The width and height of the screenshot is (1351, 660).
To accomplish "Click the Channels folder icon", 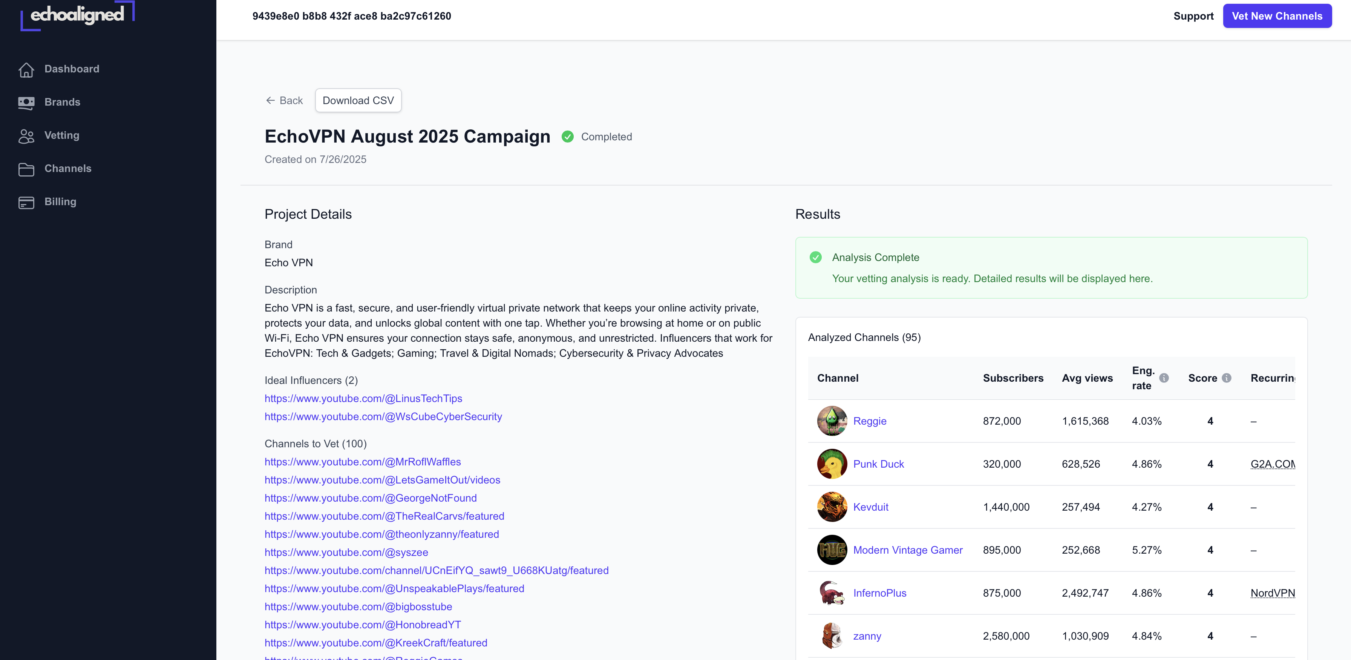I will (x=26, y=169).
